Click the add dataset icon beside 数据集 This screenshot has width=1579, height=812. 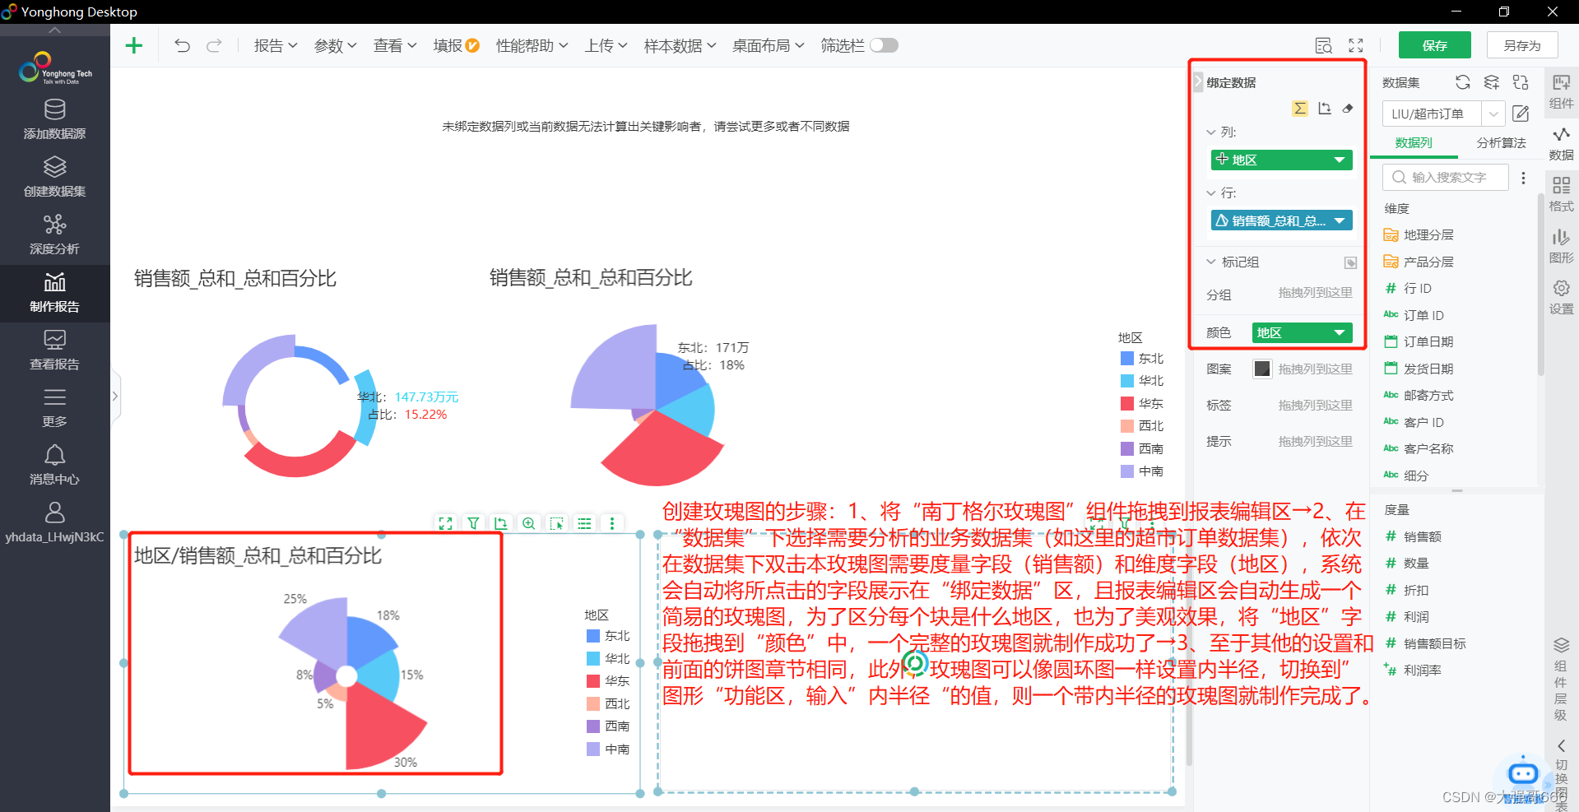click(x=1491, y=82)
